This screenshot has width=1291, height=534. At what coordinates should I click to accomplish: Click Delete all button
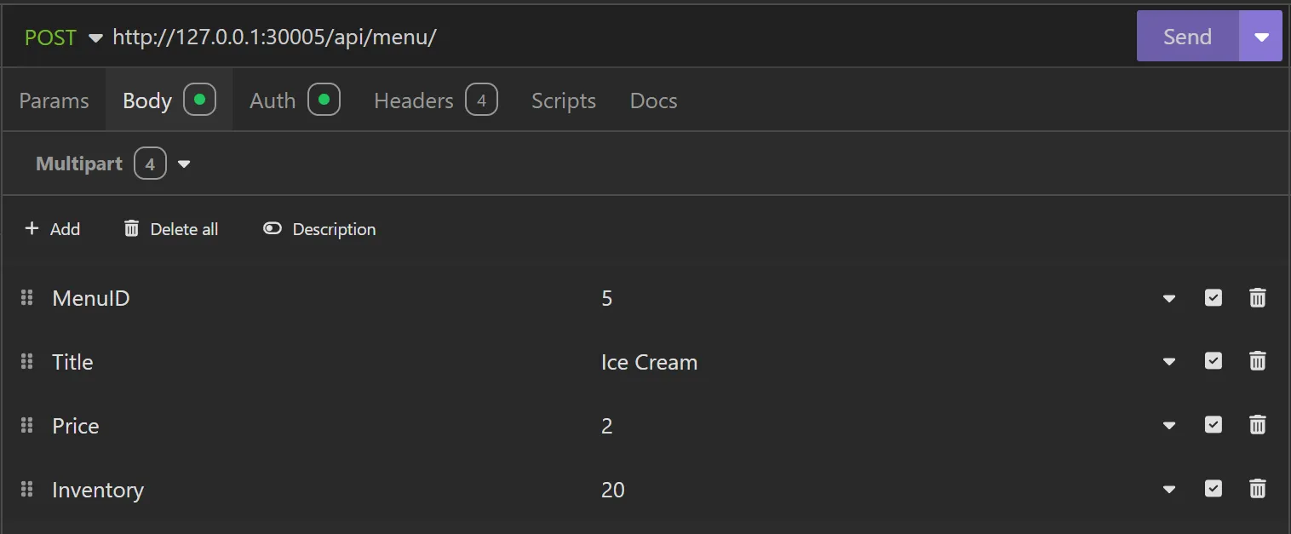coord(171,228)
